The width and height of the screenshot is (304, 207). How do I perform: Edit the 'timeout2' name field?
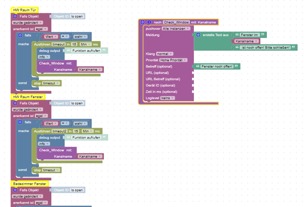click(59, 131)
